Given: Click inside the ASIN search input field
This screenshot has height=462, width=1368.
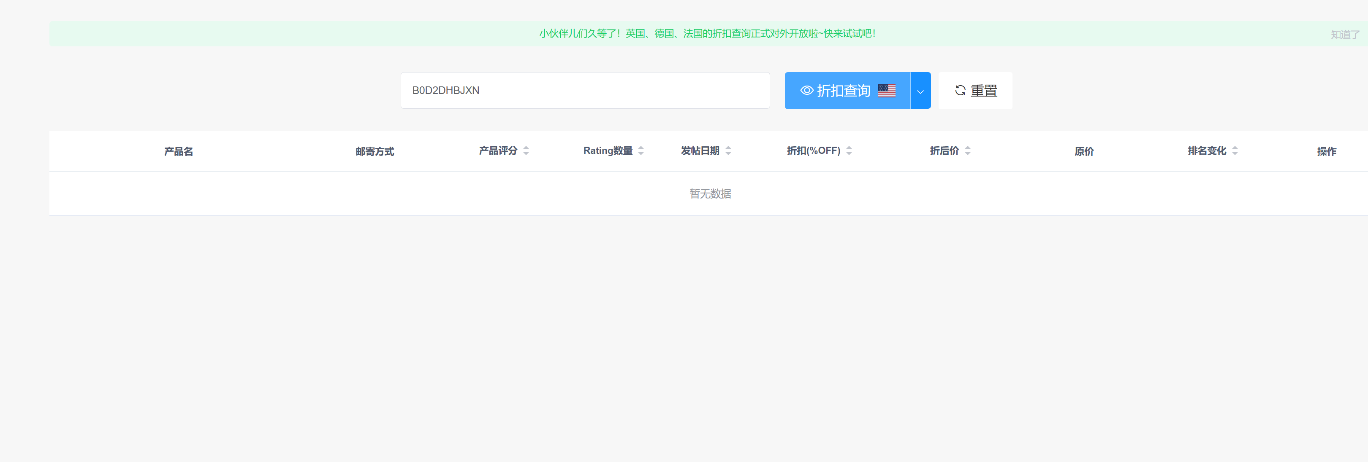Looking at the screenshot, I should click(584, 90).
